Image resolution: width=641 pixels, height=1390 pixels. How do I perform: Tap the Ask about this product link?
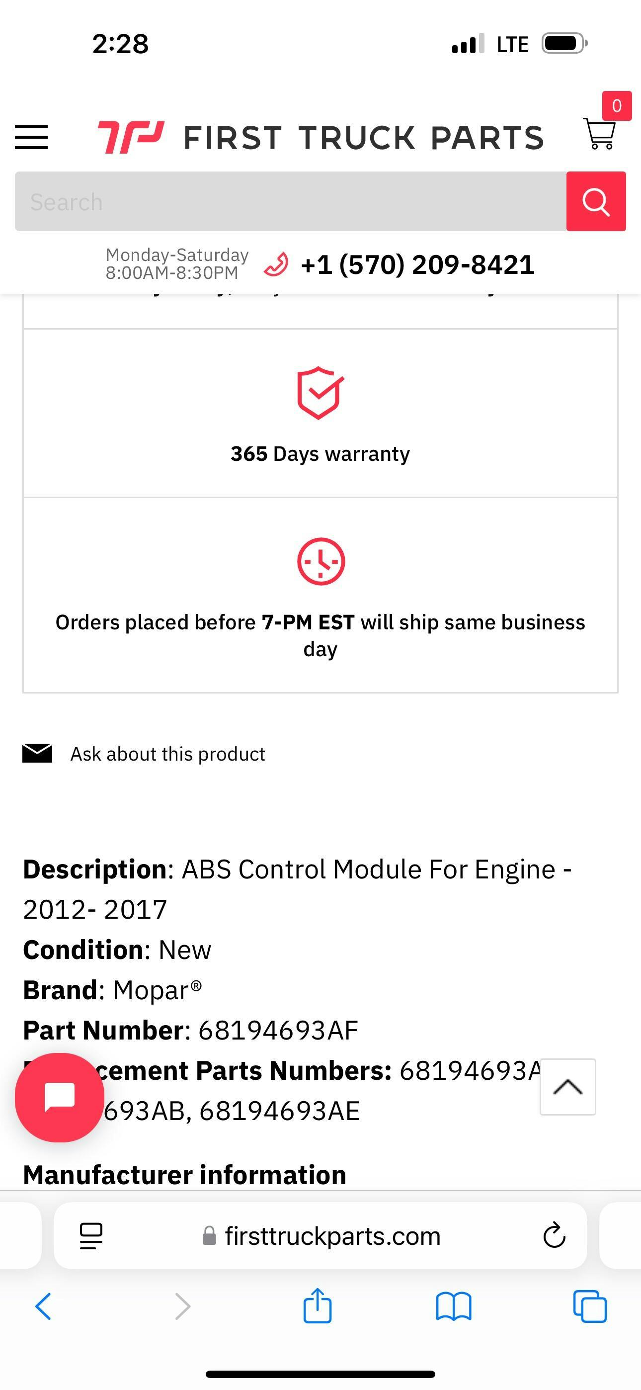coord(168,754)
